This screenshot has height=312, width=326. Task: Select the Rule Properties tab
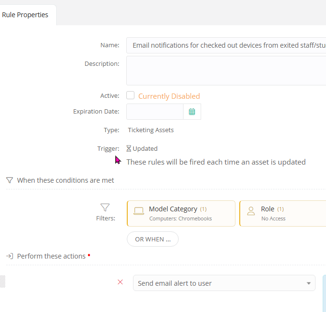[25, 15]
